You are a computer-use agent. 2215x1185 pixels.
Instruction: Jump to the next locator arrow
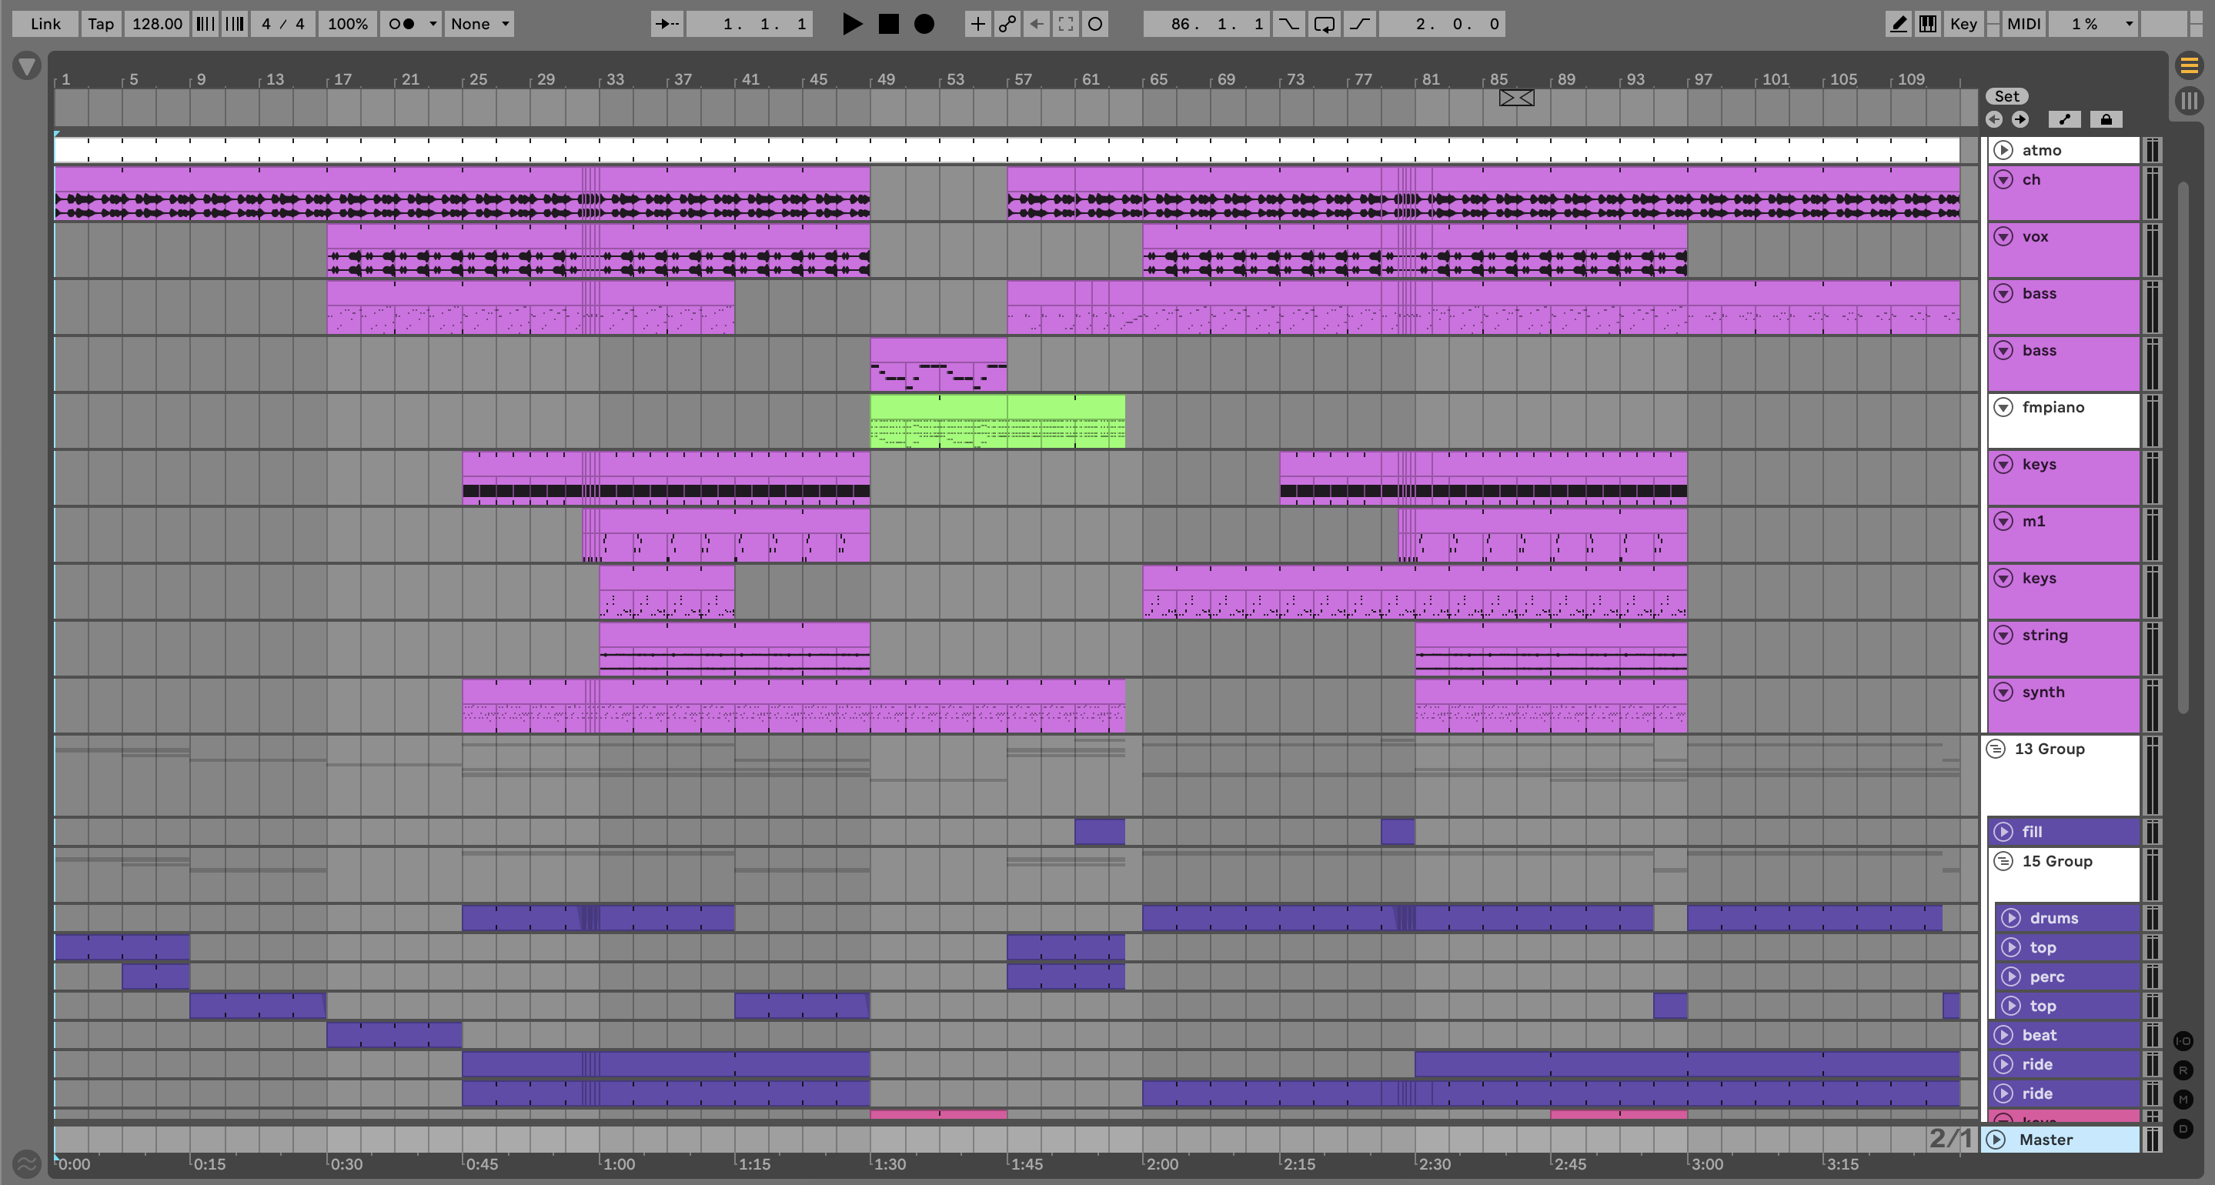pos(2020,119)
